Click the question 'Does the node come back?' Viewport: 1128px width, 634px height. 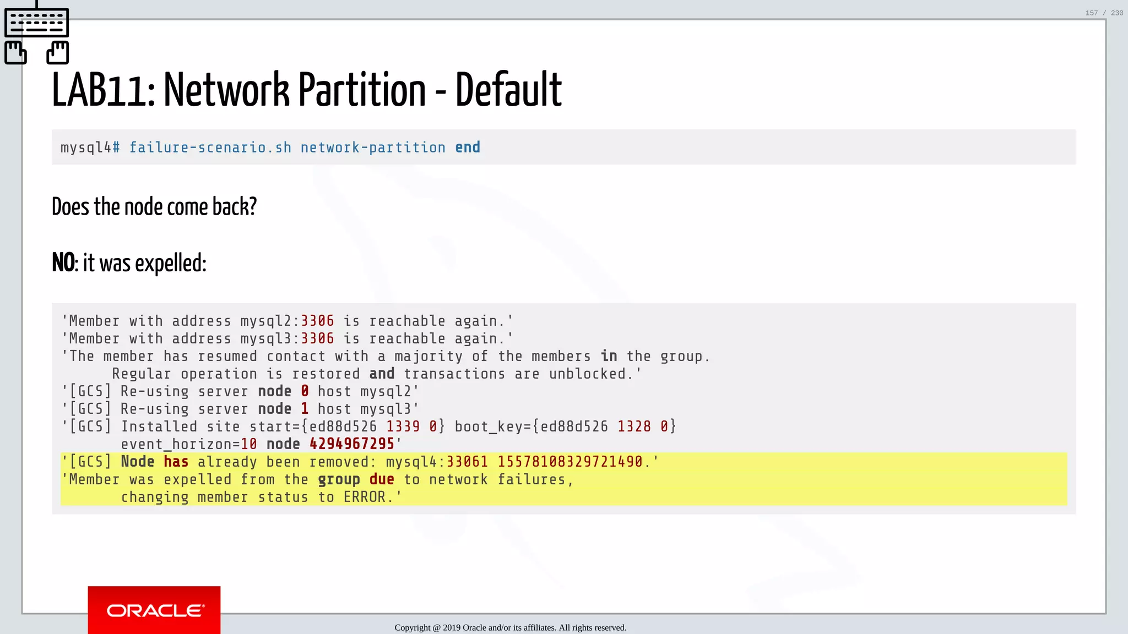point(154,207)
